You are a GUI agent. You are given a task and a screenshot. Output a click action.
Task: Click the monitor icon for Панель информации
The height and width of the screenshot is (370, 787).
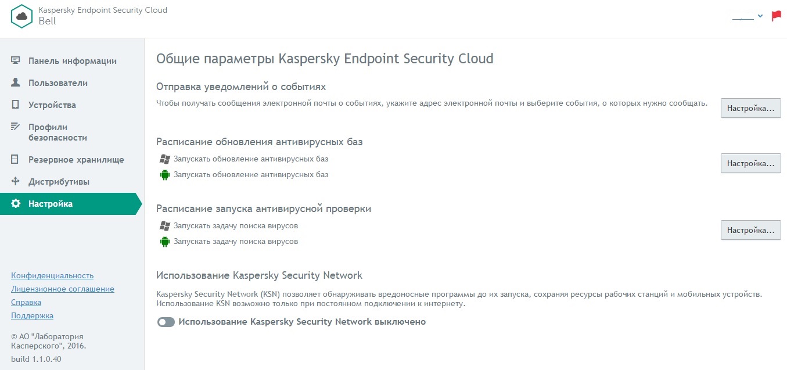click(x=16, y=61)
